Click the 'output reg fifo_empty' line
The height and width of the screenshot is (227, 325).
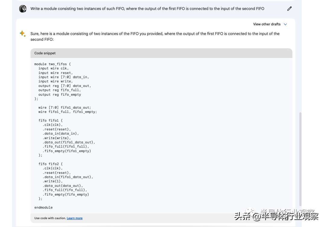tap(59, 94)
